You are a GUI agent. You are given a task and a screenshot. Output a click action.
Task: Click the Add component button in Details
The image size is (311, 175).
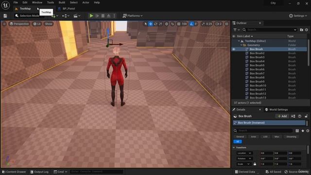tap(282, 116)
